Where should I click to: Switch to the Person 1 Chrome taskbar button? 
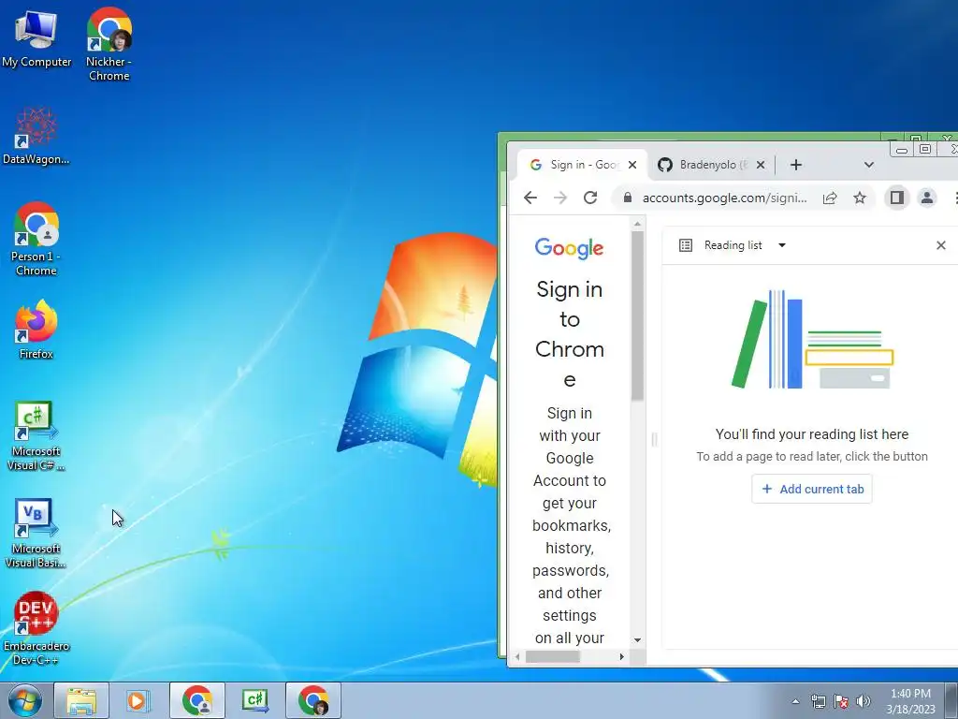[196, 700]
